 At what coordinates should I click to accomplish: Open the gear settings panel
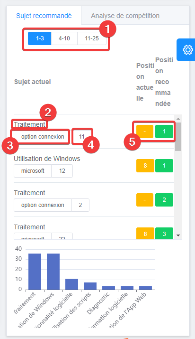[186, 50]
